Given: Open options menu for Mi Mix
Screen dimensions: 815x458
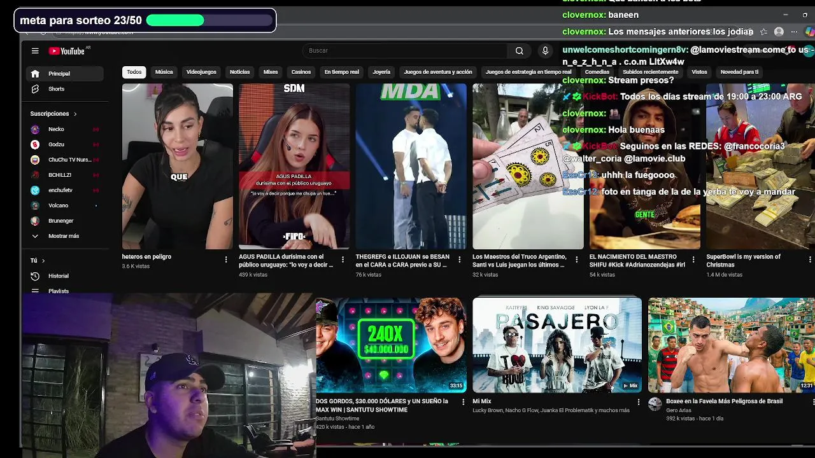Looking at the screenshot, I should [639, 402].
